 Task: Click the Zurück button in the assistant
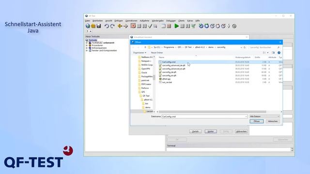pyautogui.click(x=195, y=131)
